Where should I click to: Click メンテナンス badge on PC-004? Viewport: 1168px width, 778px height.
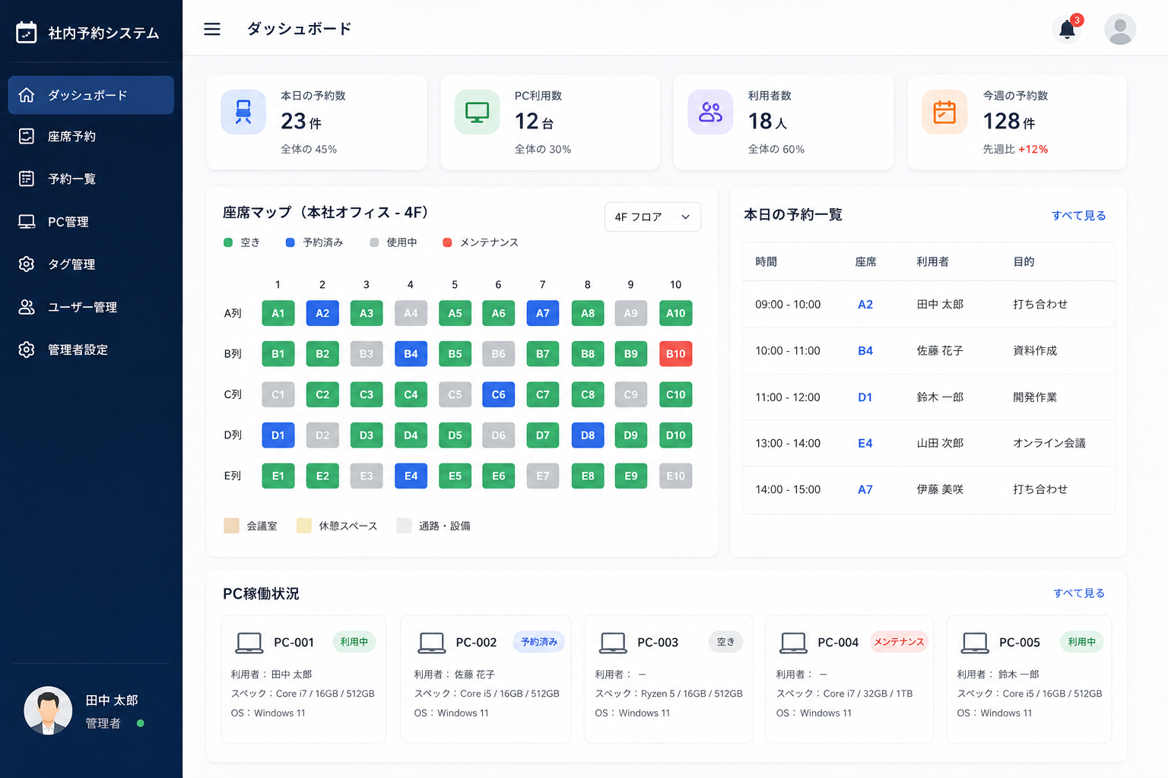click(x=899, y=642)
